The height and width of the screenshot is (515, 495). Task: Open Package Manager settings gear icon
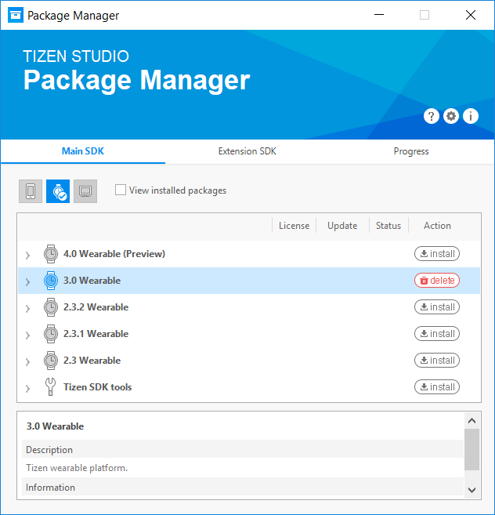pos(451,116)
